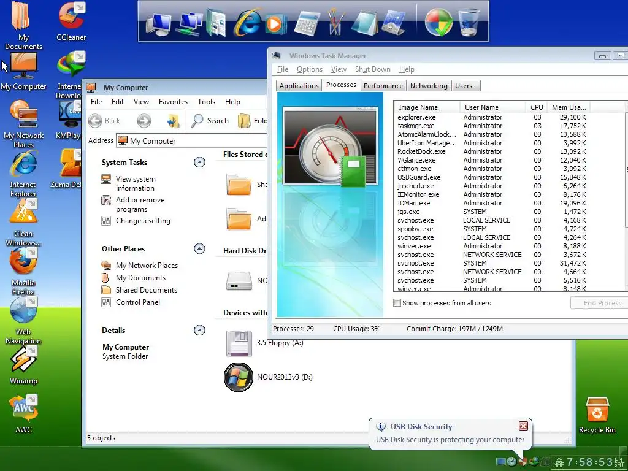
Task: Select RocketDock.exe process row
Action: point(492,151)
